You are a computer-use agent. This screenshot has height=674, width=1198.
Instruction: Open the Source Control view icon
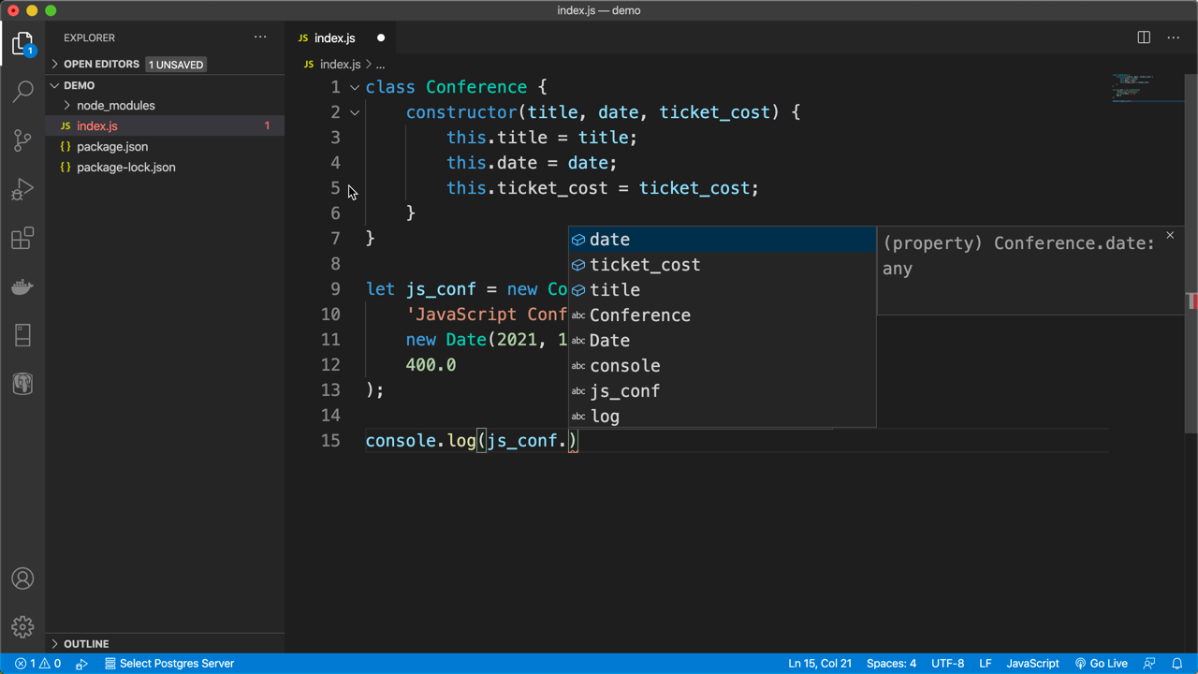[22, 140]
